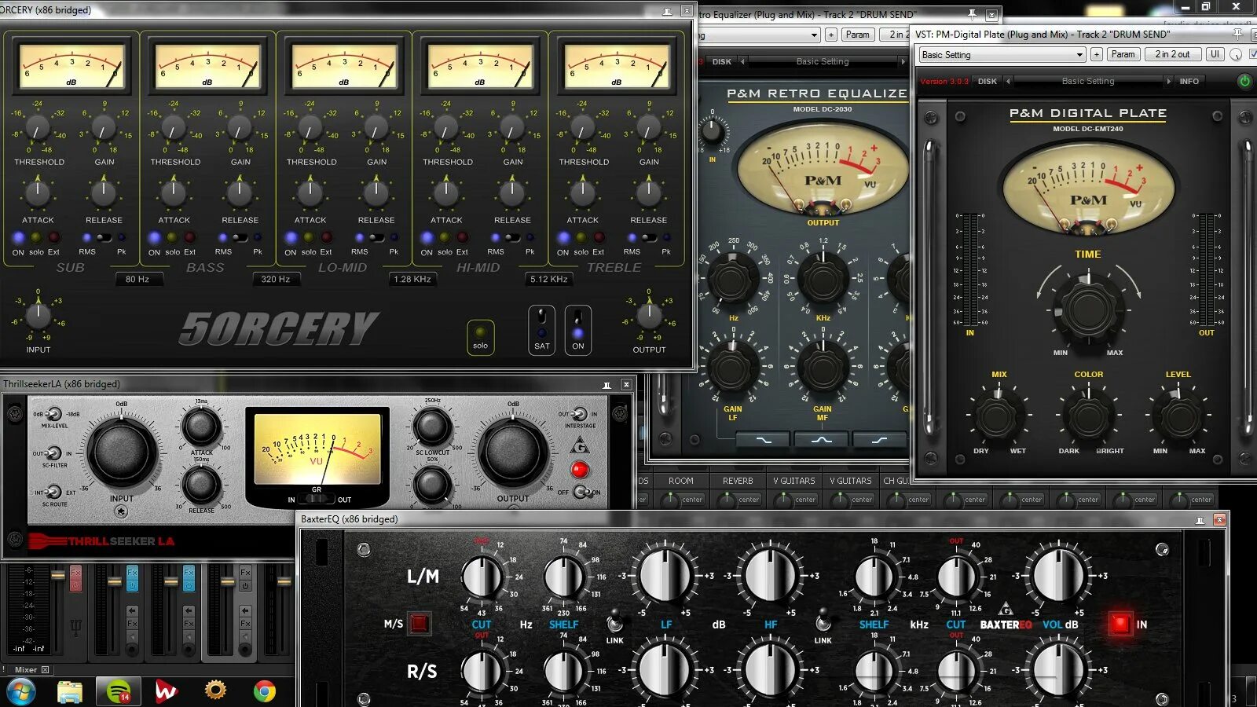Flip the OFF/ON switch in ThrillseekerLA
Screen dimensions: 1257x707
click(581, 493)
